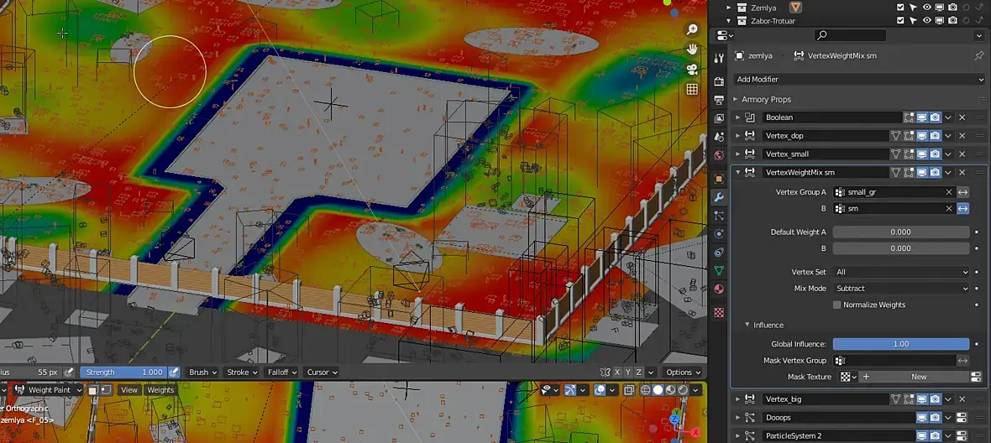
Task: Toggle Zabor-Trotuar collection exclude checkbox
Action: point(900,21)
